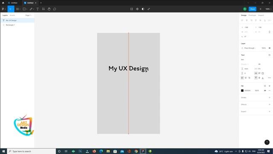Click constrain proportions icon beside width and height
The height and width of the screenshot is (154, 273).
click(269, 32)
